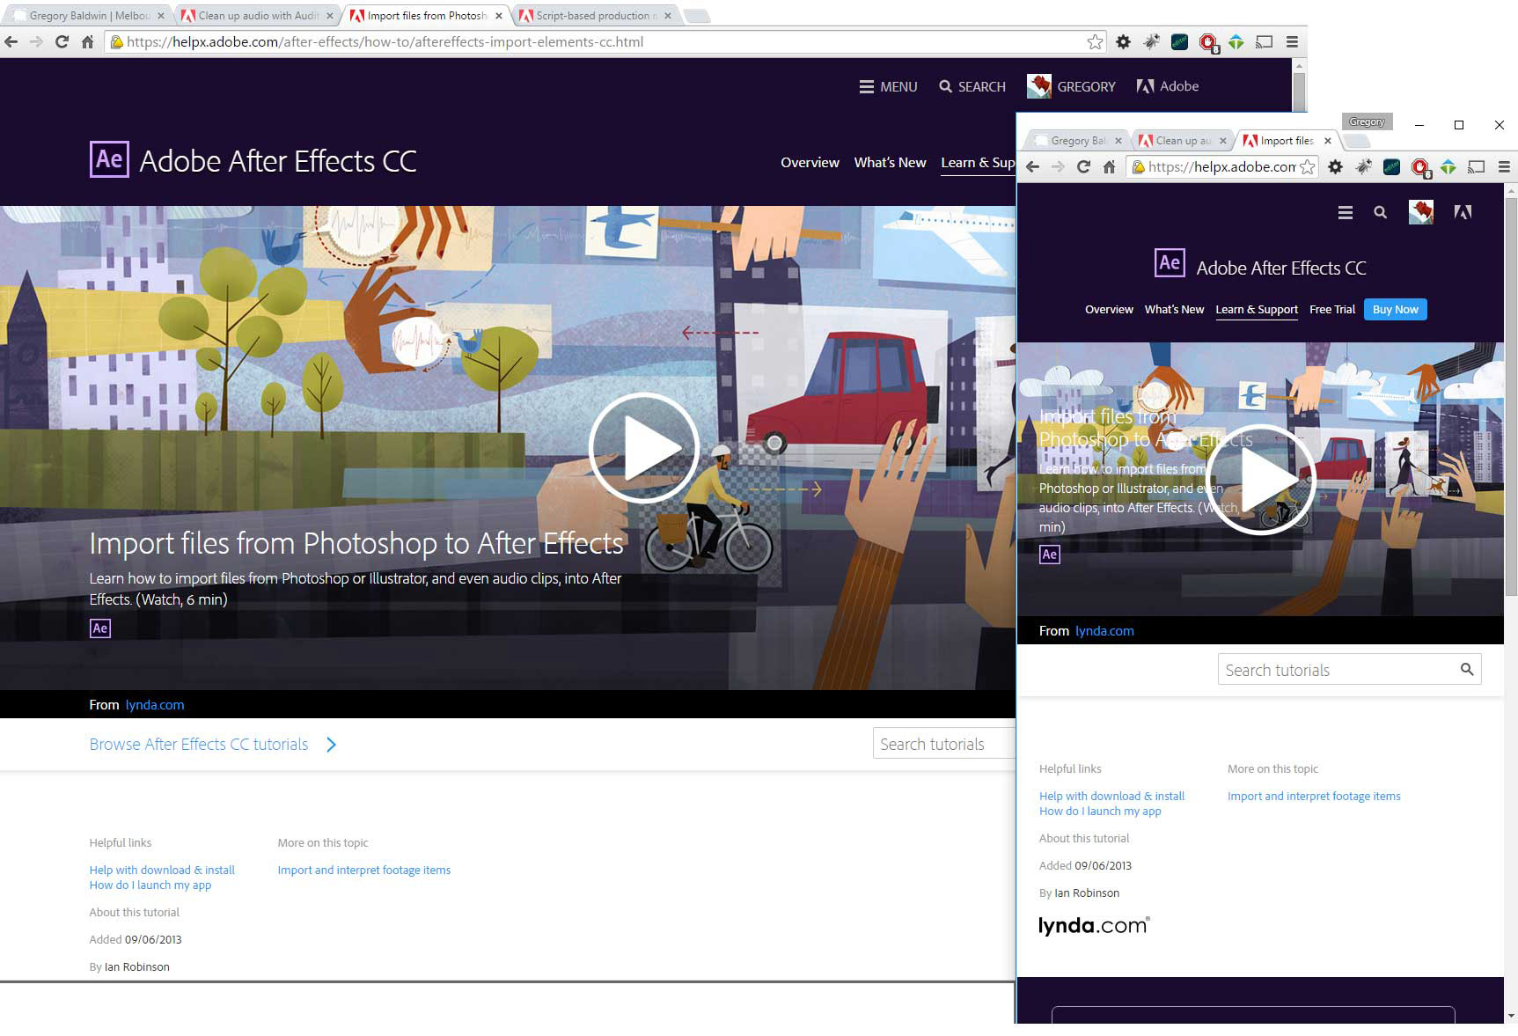Click Buy Now button in small window

click(x=1395, y=309)
